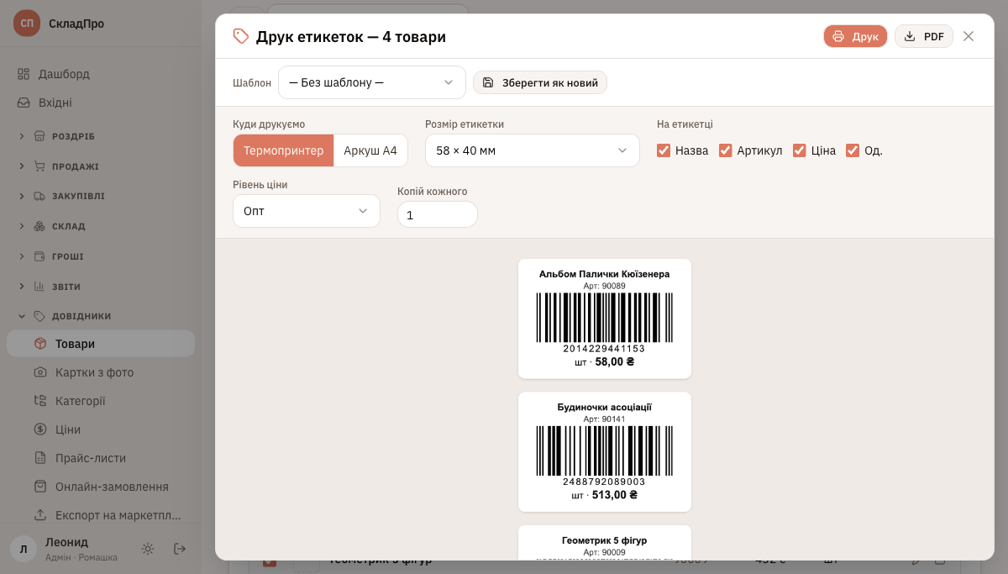This screenshot has height=574, width=1008.
Task: Open Ціни page
Action: click(101, 429)
